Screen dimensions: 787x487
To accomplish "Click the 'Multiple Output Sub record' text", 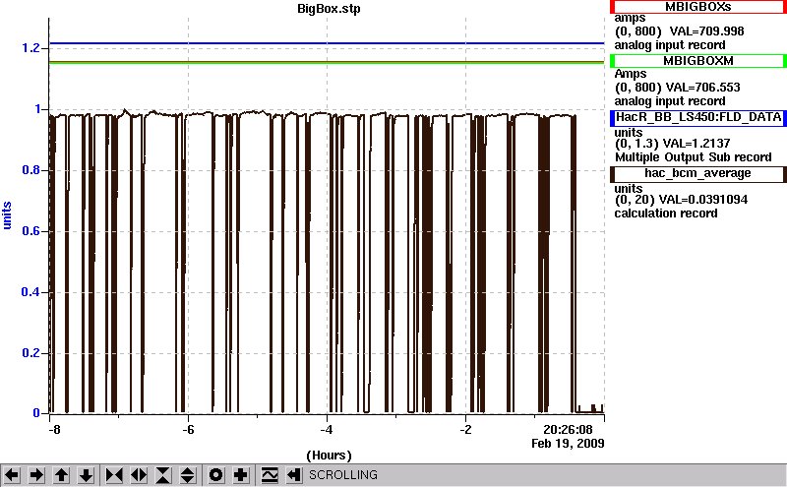I will [694, 157].
